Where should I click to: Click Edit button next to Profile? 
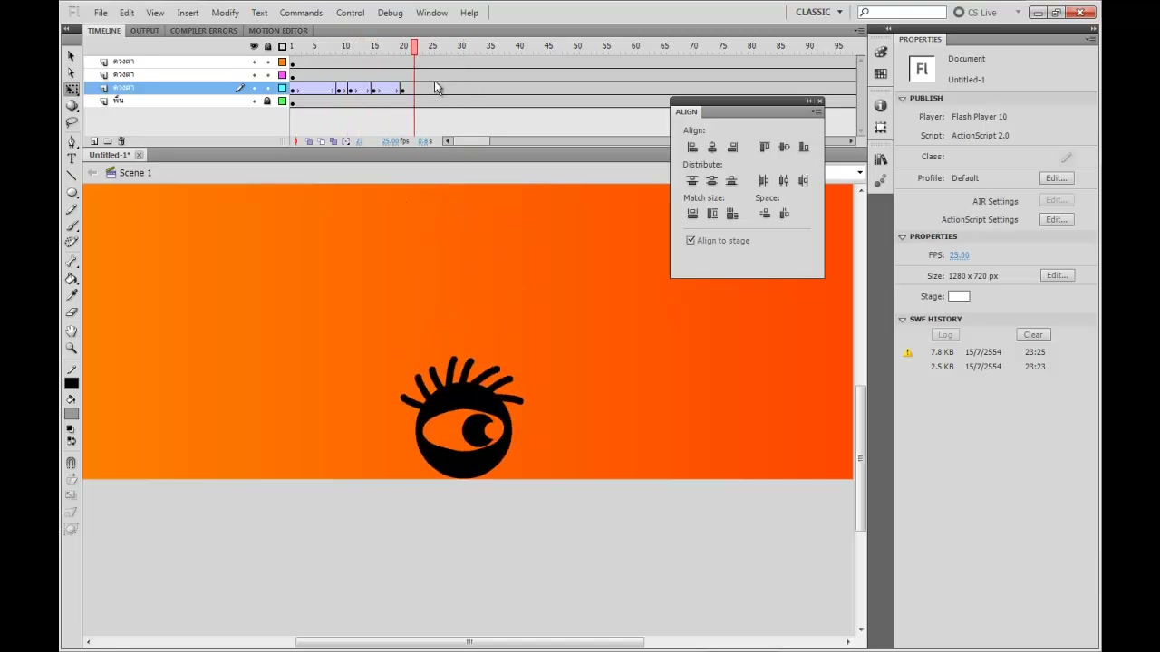pos(1056,178)
